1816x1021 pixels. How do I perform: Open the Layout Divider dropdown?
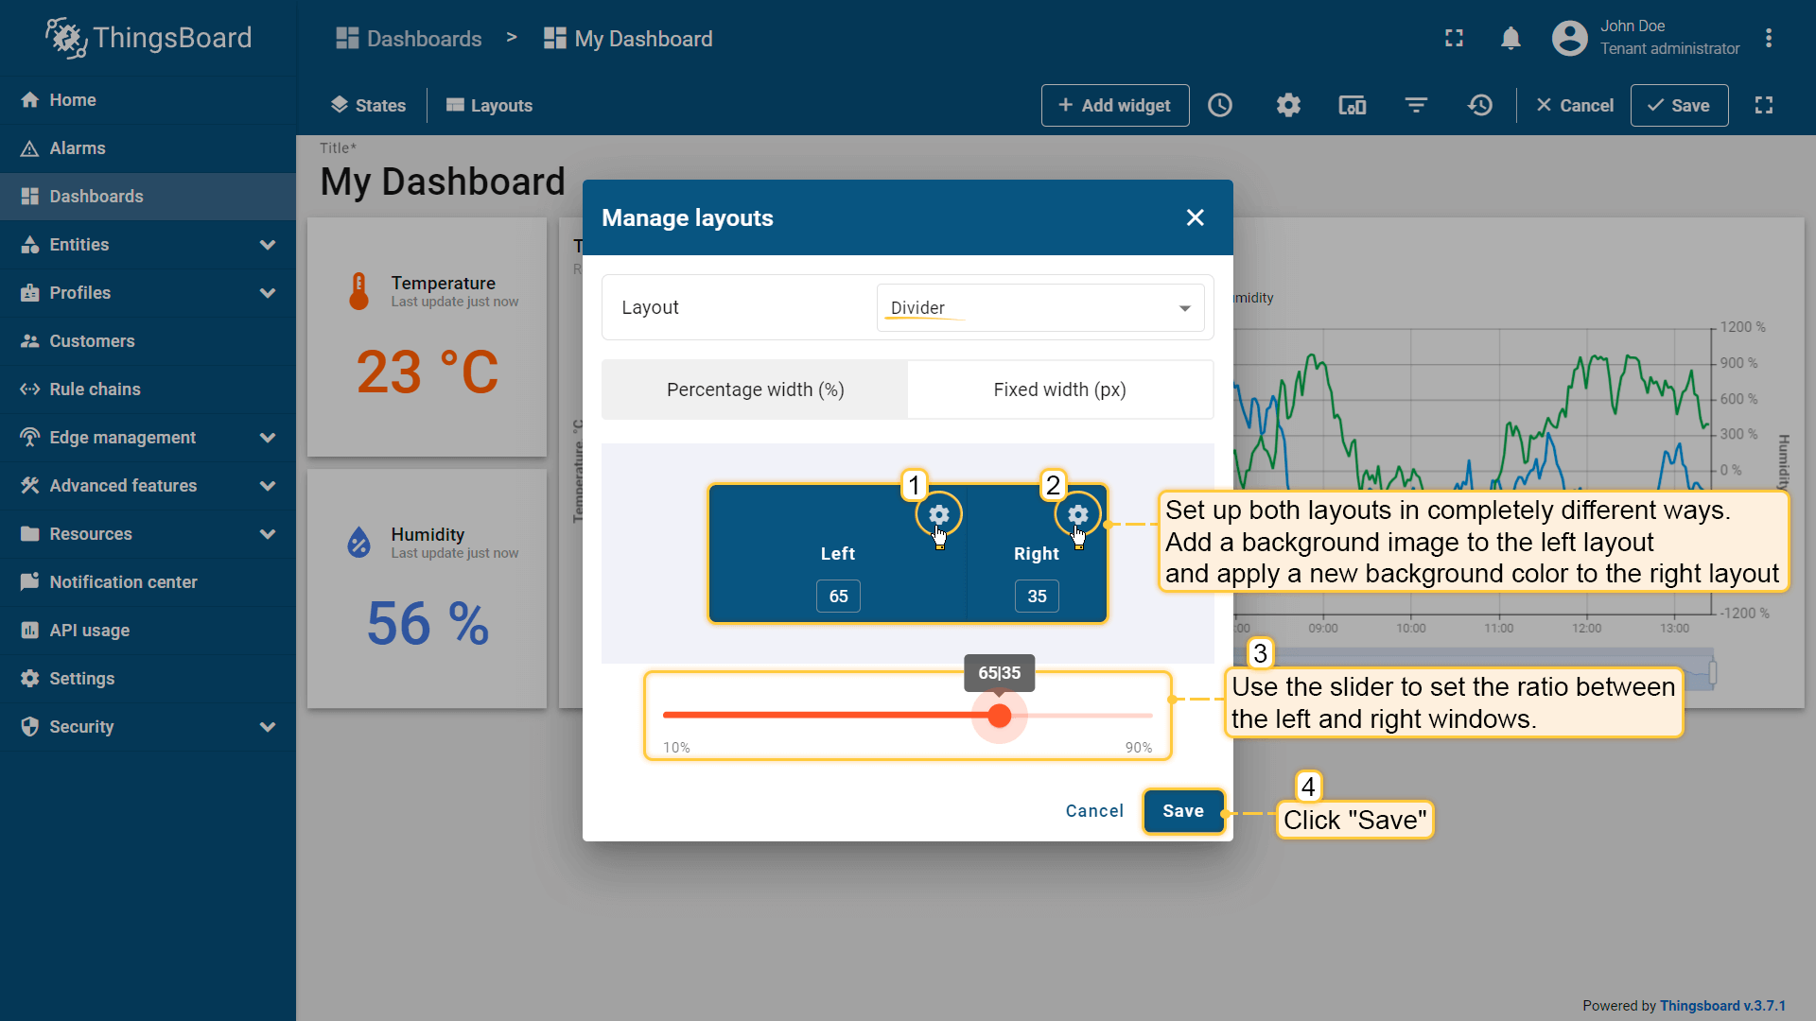pos(1039,308)
